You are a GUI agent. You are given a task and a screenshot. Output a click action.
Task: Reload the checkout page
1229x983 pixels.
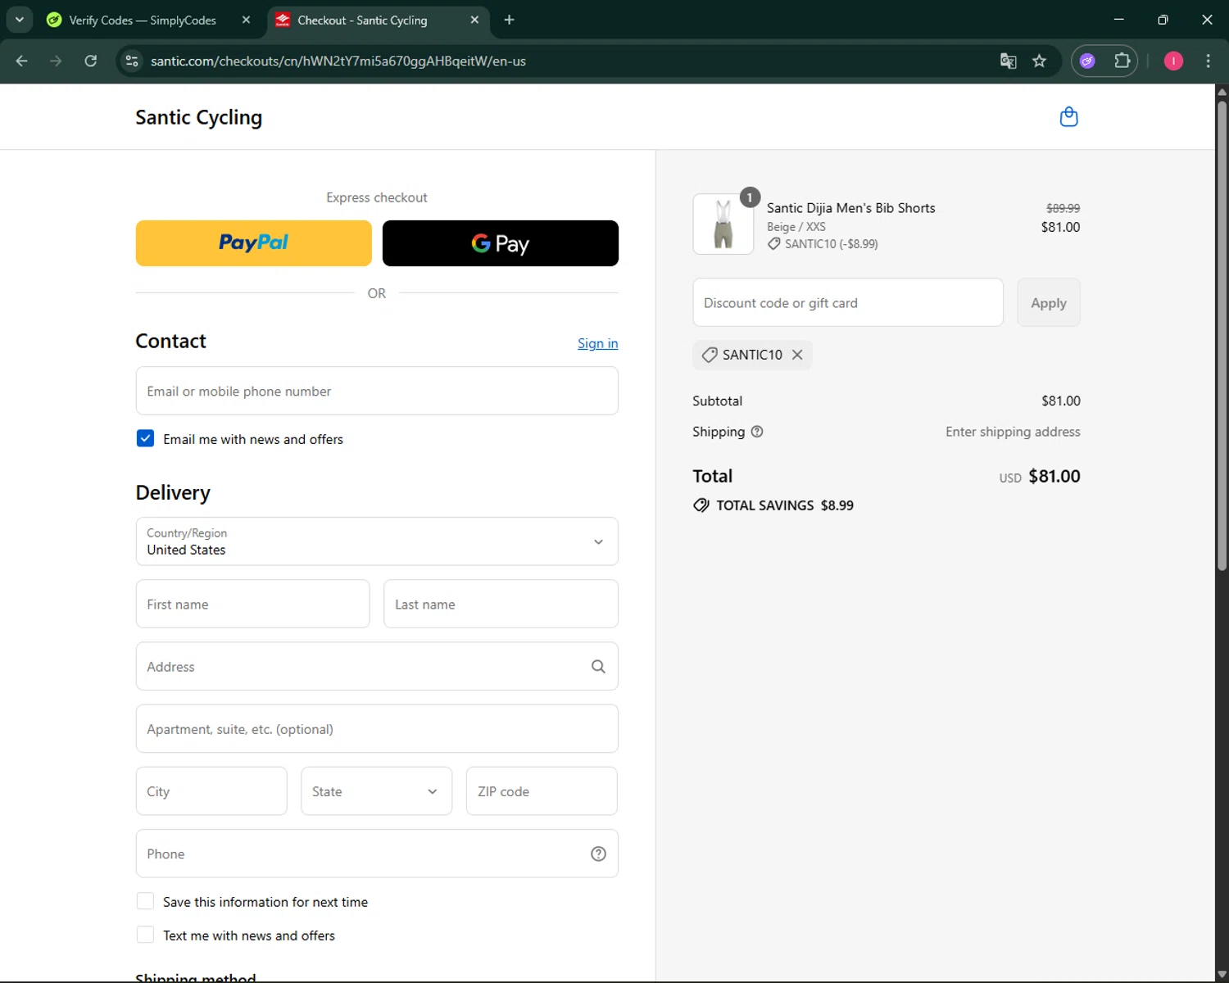pos(90,61)
